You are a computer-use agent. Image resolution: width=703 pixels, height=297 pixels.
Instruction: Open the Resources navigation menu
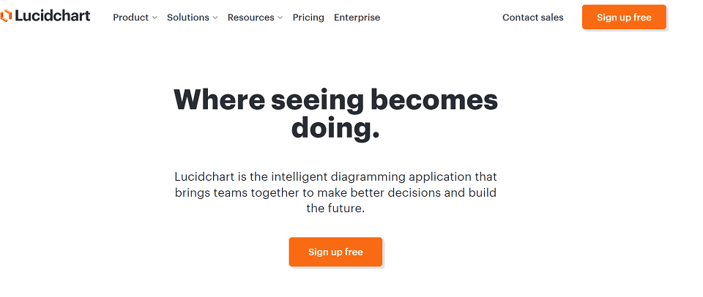coord(255,18)
